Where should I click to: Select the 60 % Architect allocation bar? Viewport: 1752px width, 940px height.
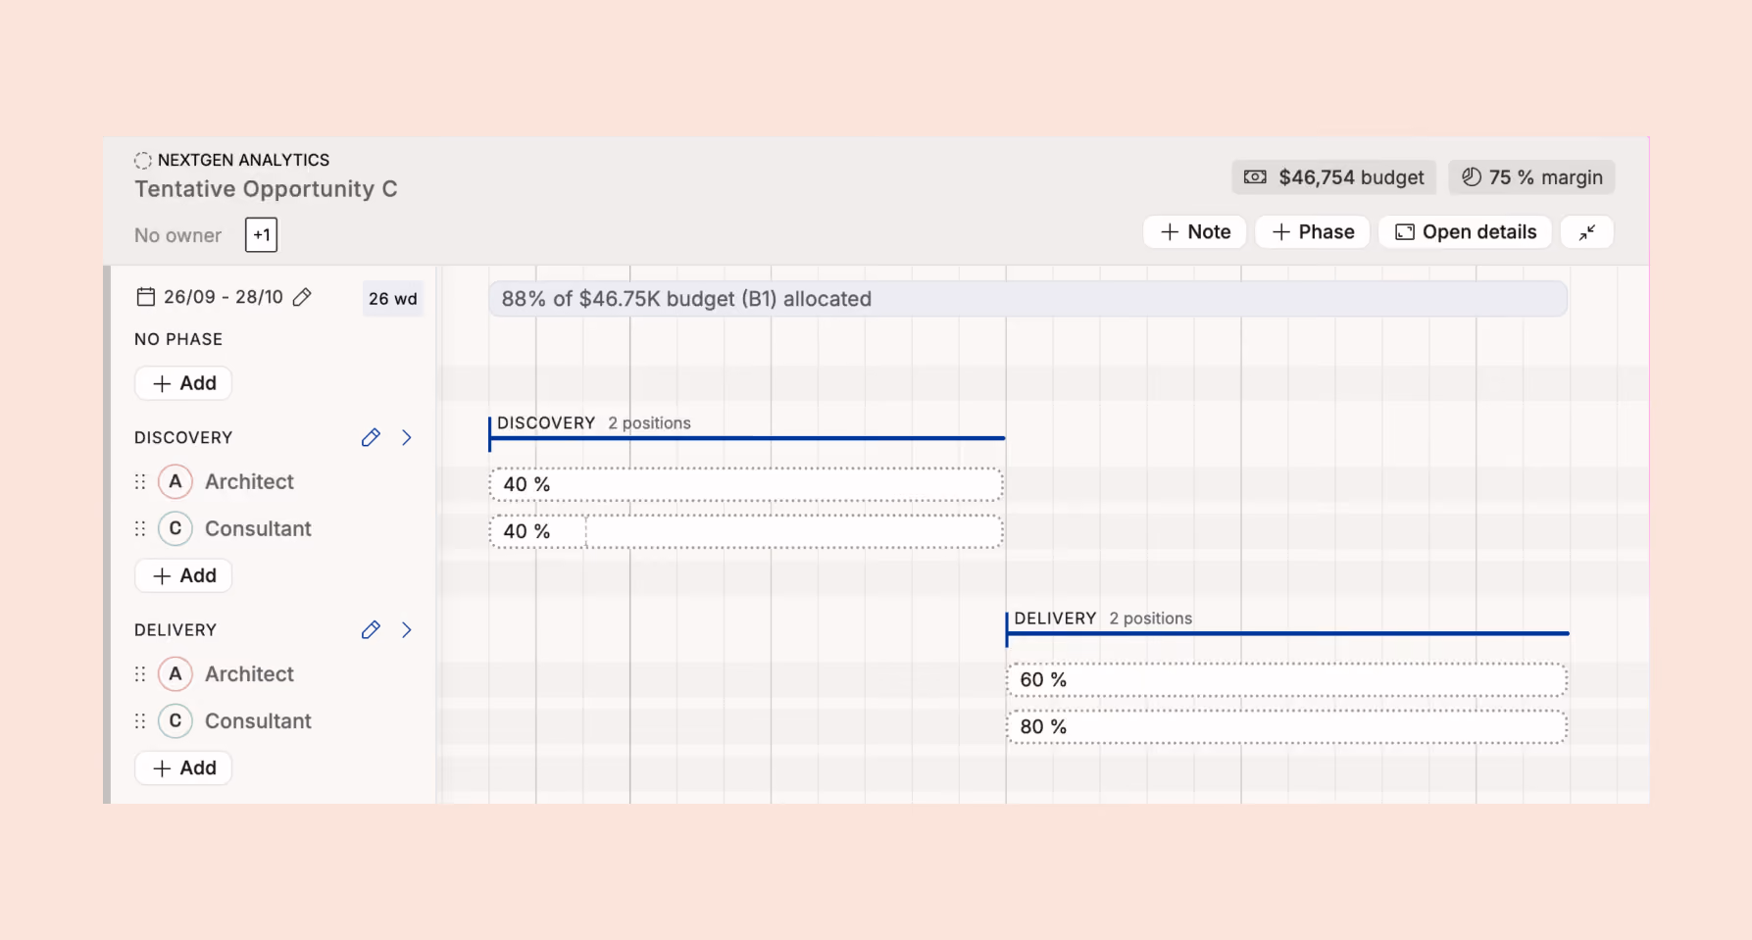(1286, 679)
